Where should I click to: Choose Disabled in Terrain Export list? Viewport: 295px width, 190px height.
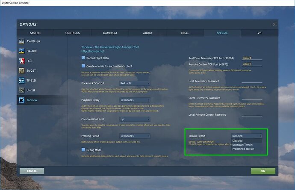pyautogui.click(x=247, y=140)
